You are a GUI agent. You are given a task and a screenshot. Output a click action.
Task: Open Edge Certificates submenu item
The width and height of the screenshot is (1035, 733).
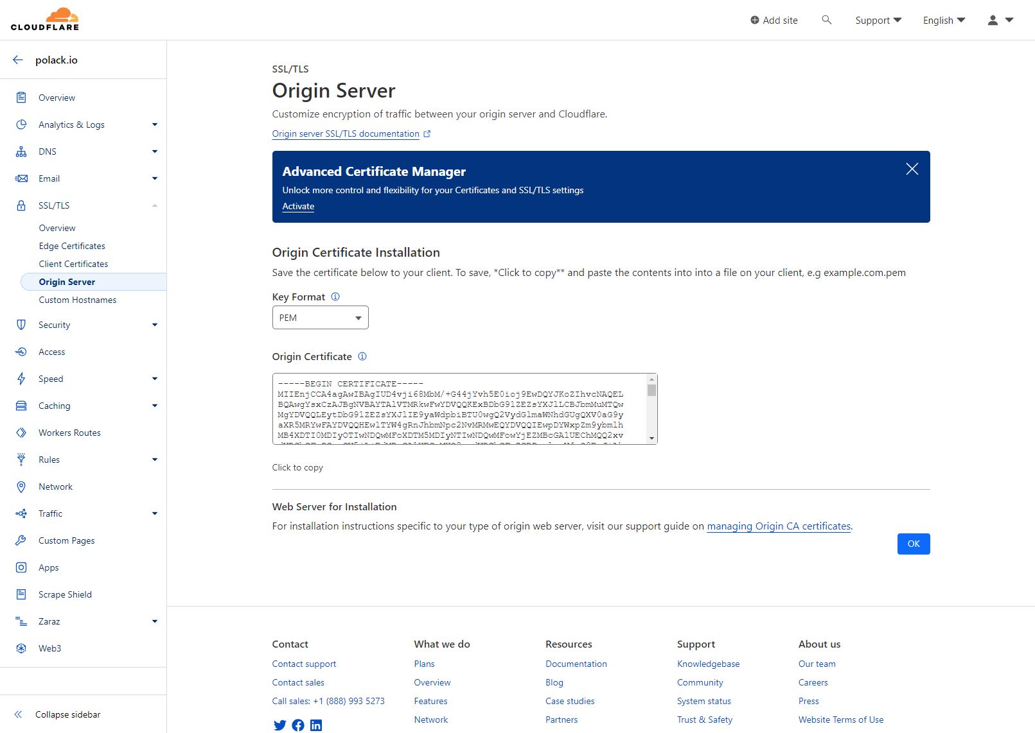(x=72, y=246)
